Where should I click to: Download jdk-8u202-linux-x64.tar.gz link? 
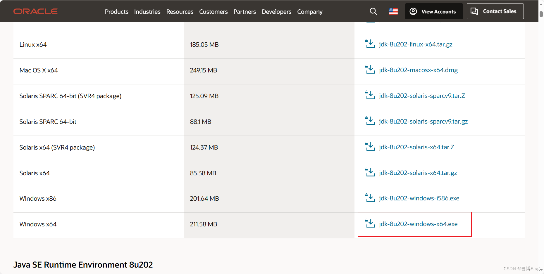coord(416,44)
